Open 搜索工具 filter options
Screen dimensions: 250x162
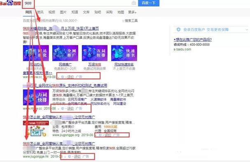[x=130, y=21]
